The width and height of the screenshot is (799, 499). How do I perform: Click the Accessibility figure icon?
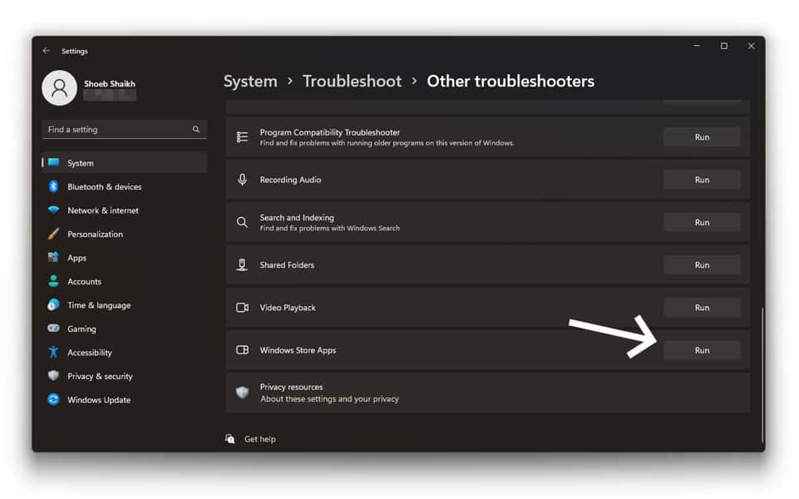(x=53, y=352)
